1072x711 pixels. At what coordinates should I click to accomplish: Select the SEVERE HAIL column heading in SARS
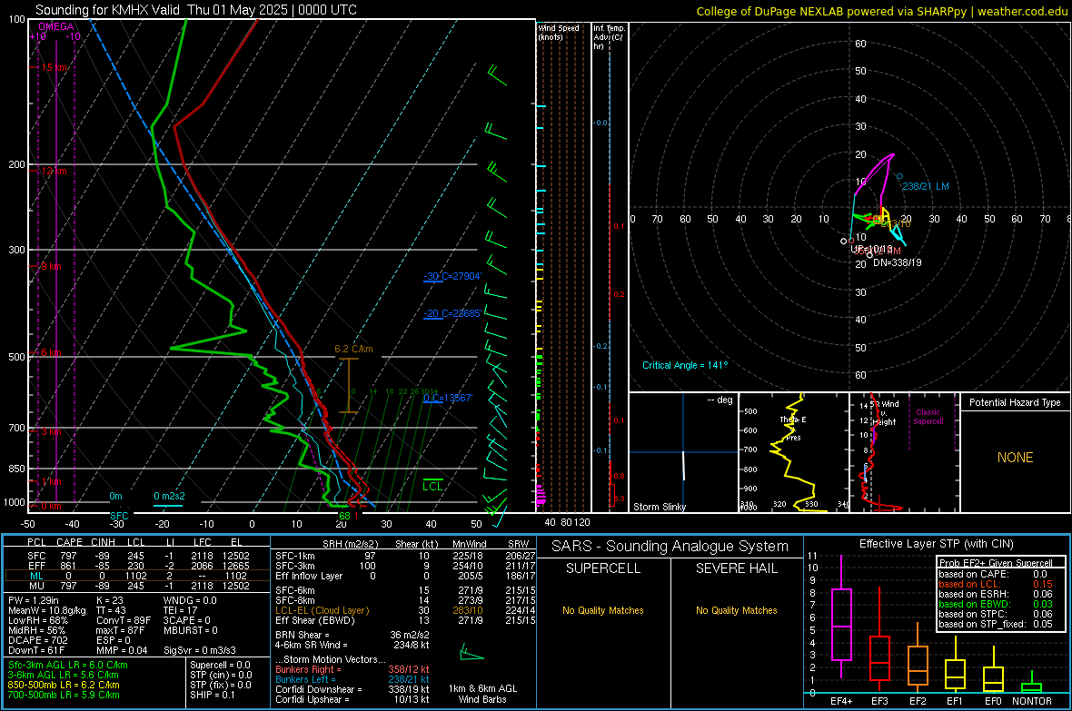(736, 568)
